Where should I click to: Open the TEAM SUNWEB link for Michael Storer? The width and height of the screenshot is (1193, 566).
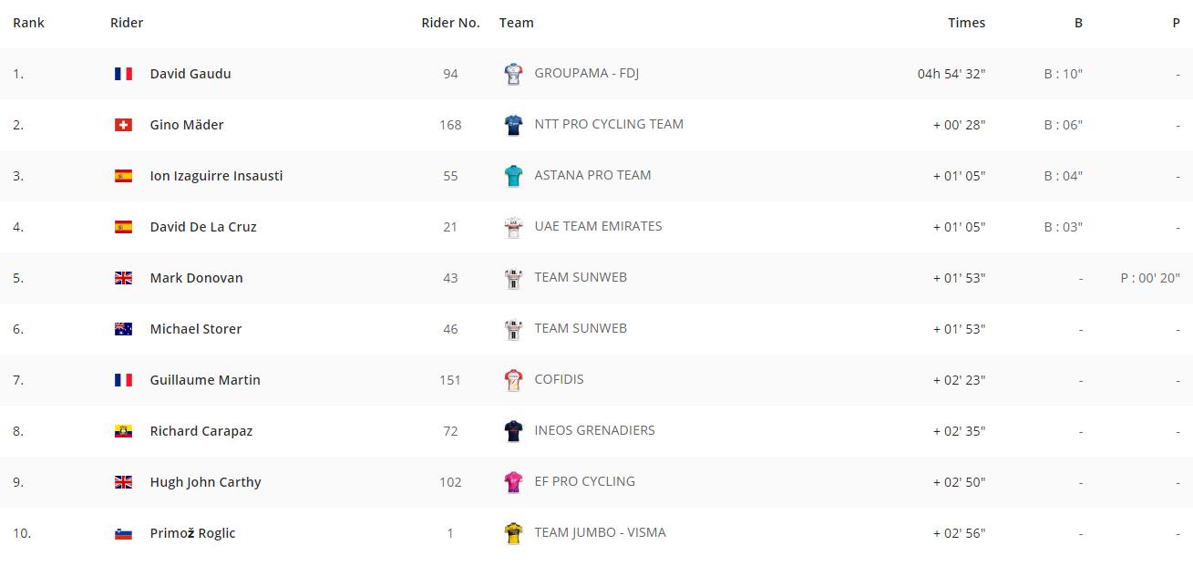581,328
